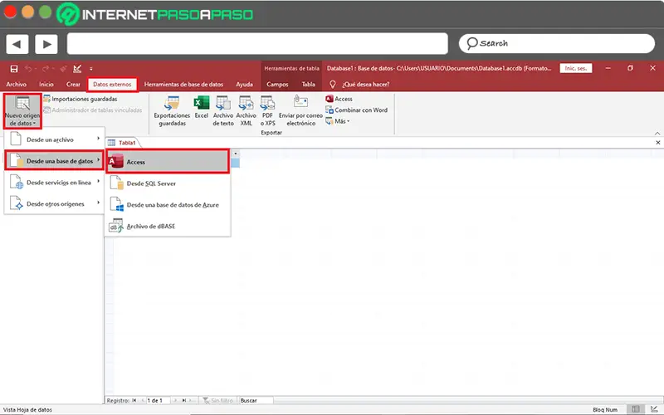Click the Inic. ses. sign-in button

(576, 68)
